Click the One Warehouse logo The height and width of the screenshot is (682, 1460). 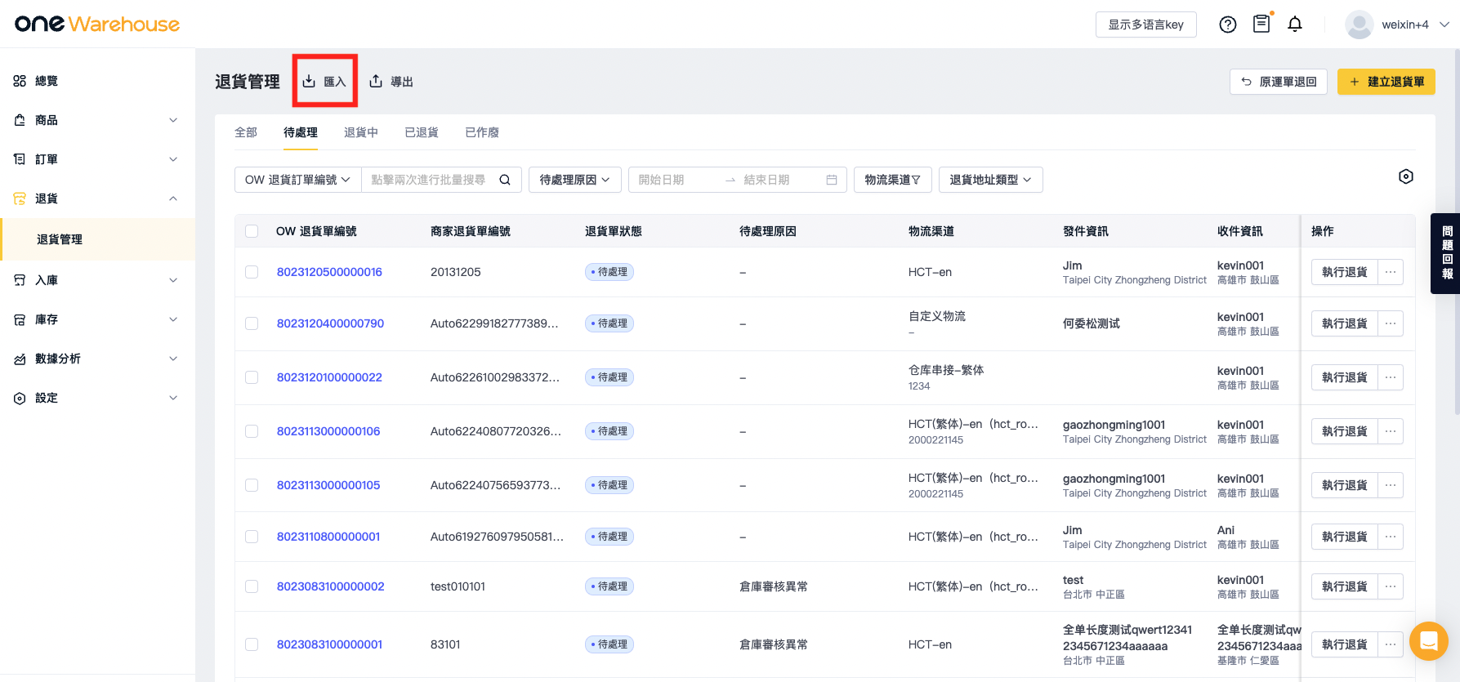pyautogui.click(x=97, y=24)
